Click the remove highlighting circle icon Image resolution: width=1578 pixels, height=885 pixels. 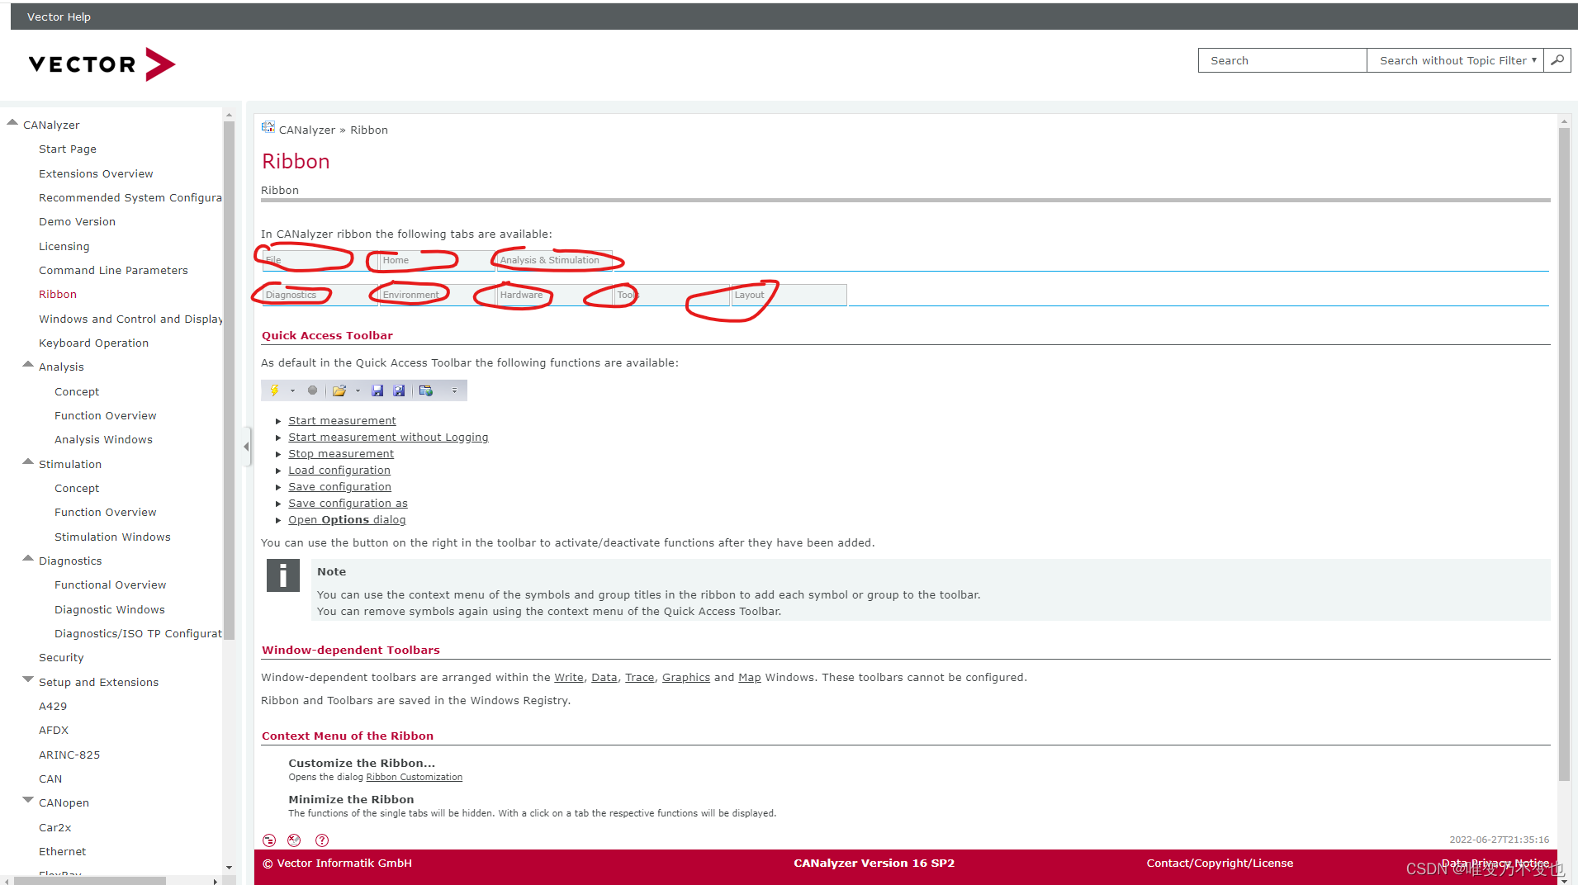pyautogui.click(x=294, y=840)
